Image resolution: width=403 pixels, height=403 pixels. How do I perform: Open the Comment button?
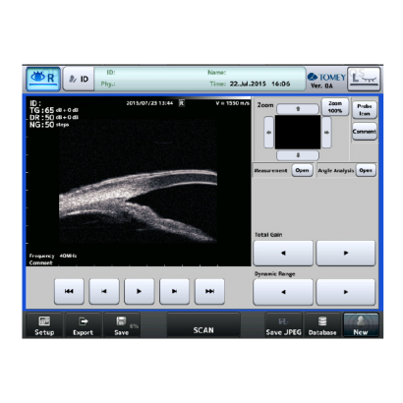coord(365,132)
